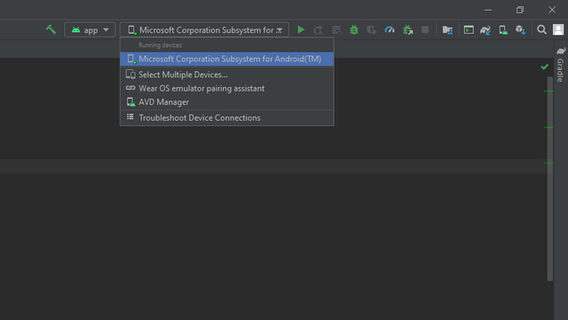Minimize the Android Studio window
This screenshot has width=568, height=320.
tap(488, 10)
